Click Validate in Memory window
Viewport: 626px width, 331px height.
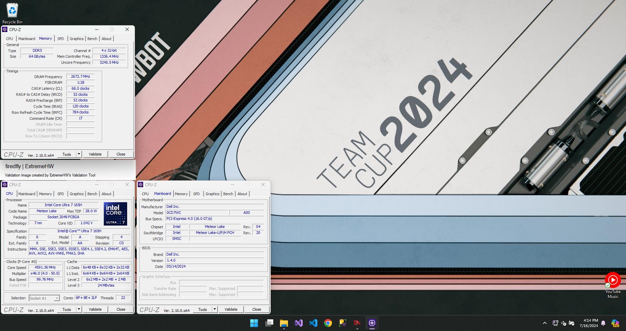click(95, 154)
